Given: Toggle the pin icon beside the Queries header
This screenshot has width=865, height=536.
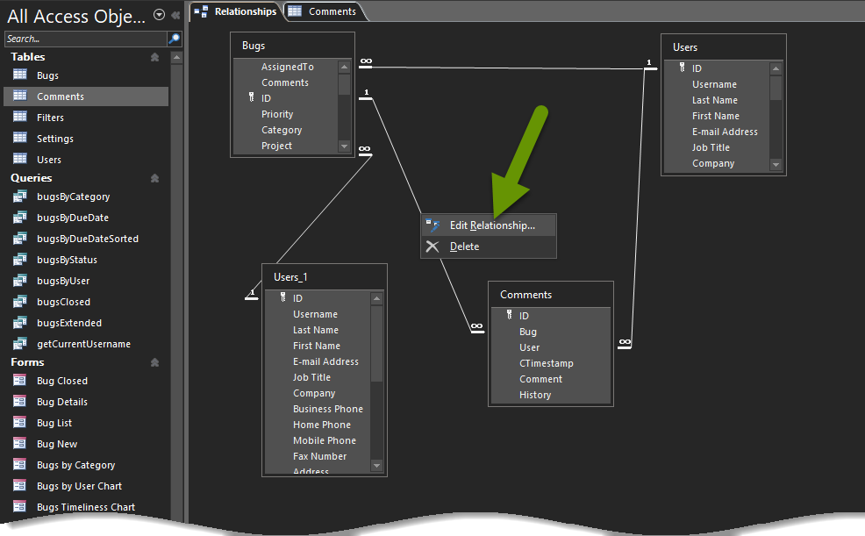Looking at the screenshot, I should (x=154, y=177).
